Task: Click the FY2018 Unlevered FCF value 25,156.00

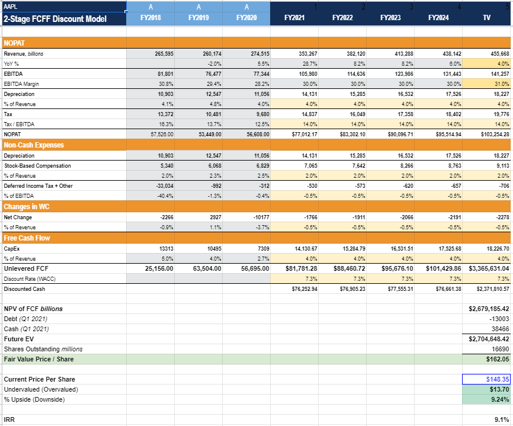Action: point(150,268)
